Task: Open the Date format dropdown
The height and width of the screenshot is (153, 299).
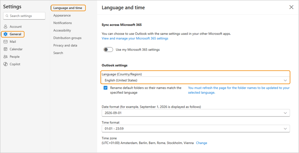Action: [x=196, y=113]
